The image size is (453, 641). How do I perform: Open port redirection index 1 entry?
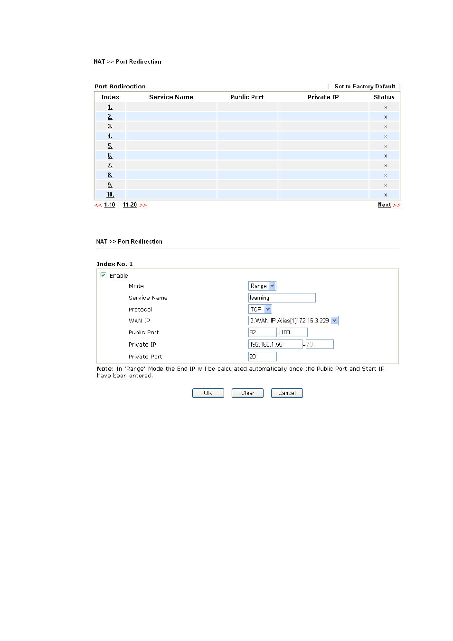(110, 107)
